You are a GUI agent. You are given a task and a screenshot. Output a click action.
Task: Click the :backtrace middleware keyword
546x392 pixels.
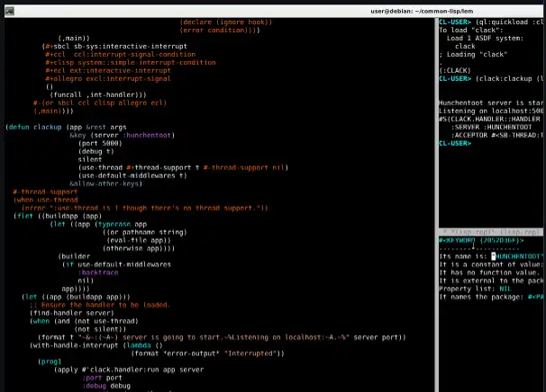click(98, 272)
